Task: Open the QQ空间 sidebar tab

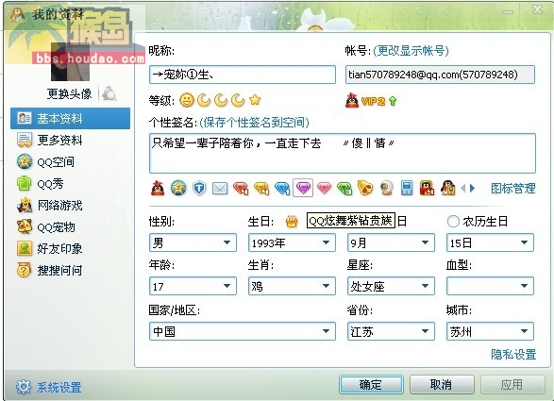Action: [70, 161]
